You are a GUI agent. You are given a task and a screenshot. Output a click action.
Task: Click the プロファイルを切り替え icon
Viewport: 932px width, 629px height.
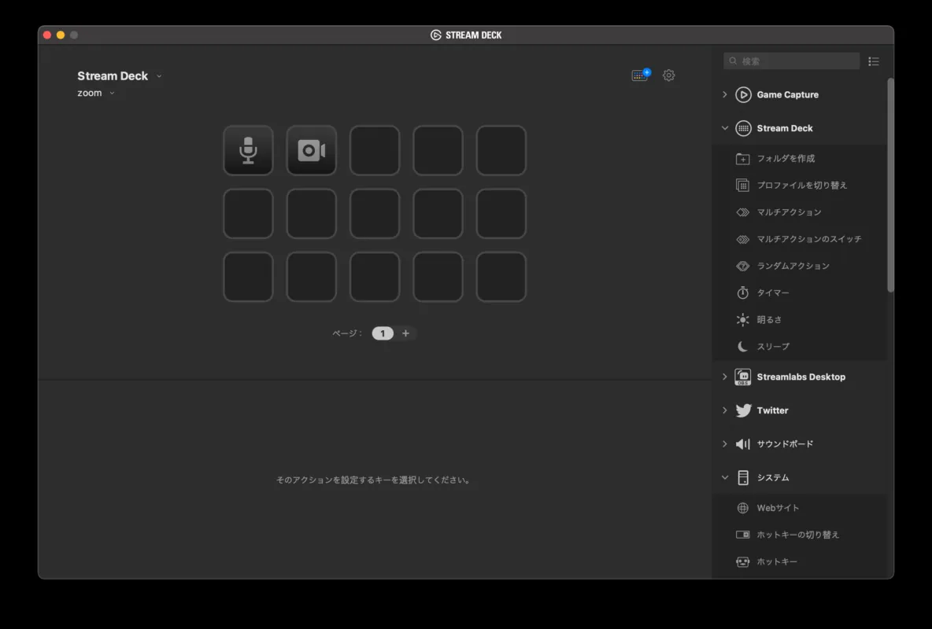pos(742,186)
